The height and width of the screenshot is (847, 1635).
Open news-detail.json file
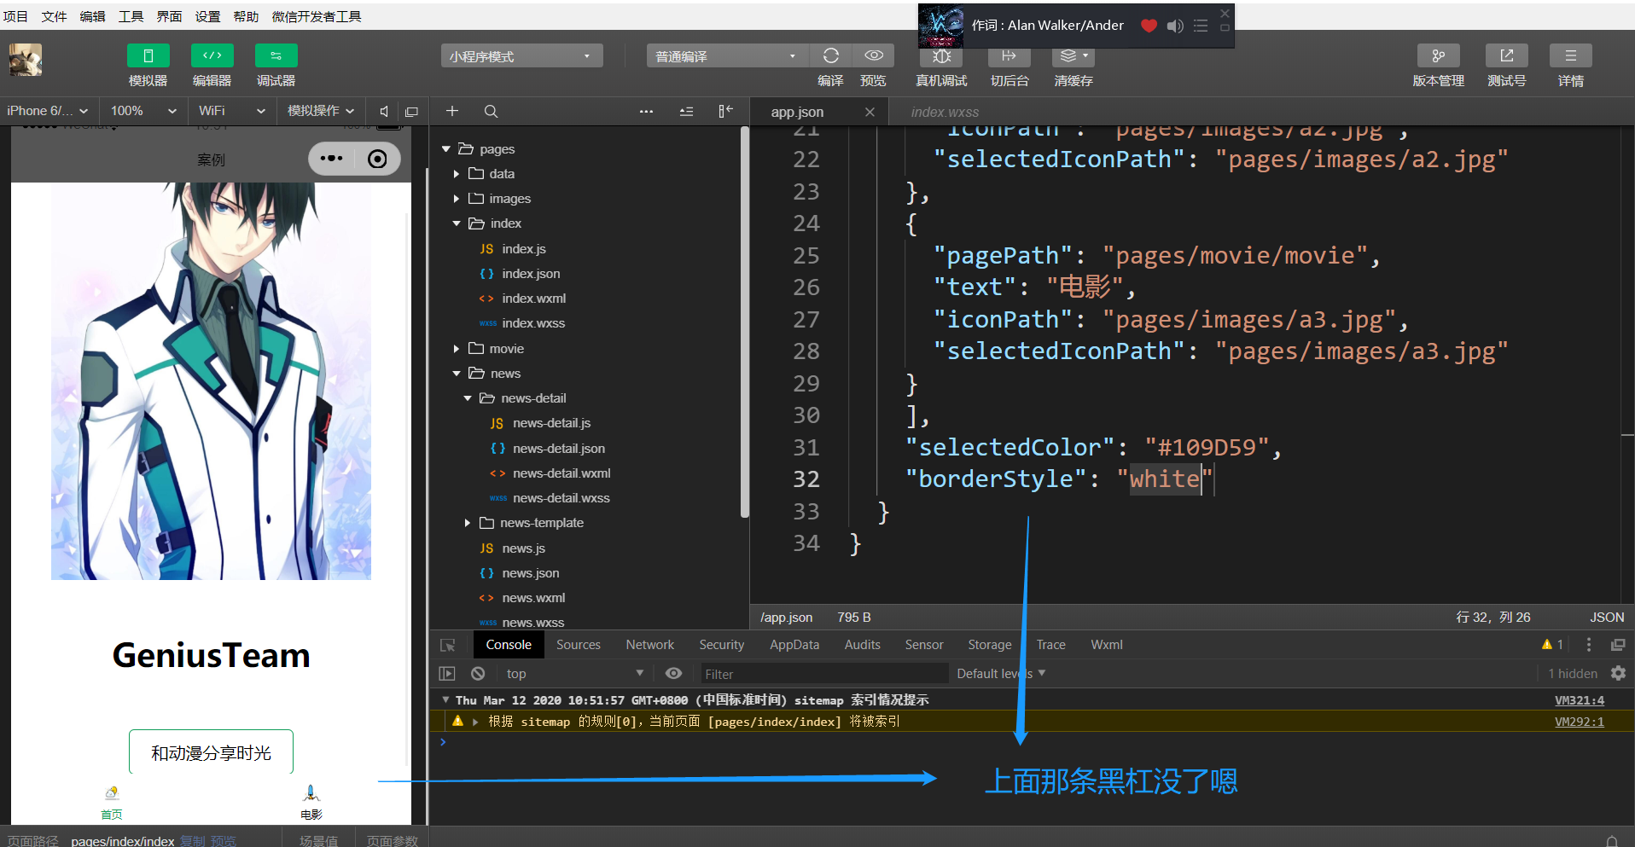(558, 449)
